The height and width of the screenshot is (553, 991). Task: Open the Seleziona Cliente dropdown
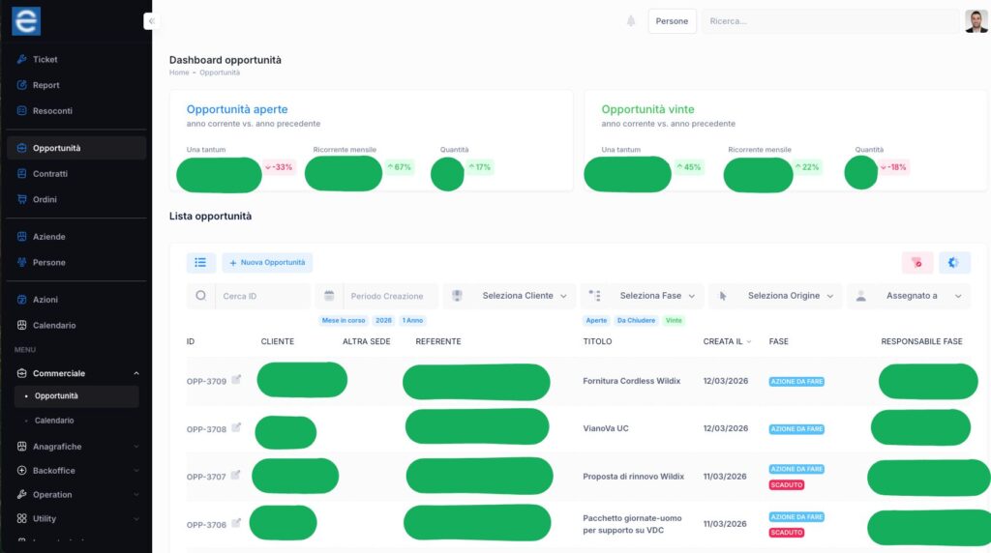pos(509,296)
